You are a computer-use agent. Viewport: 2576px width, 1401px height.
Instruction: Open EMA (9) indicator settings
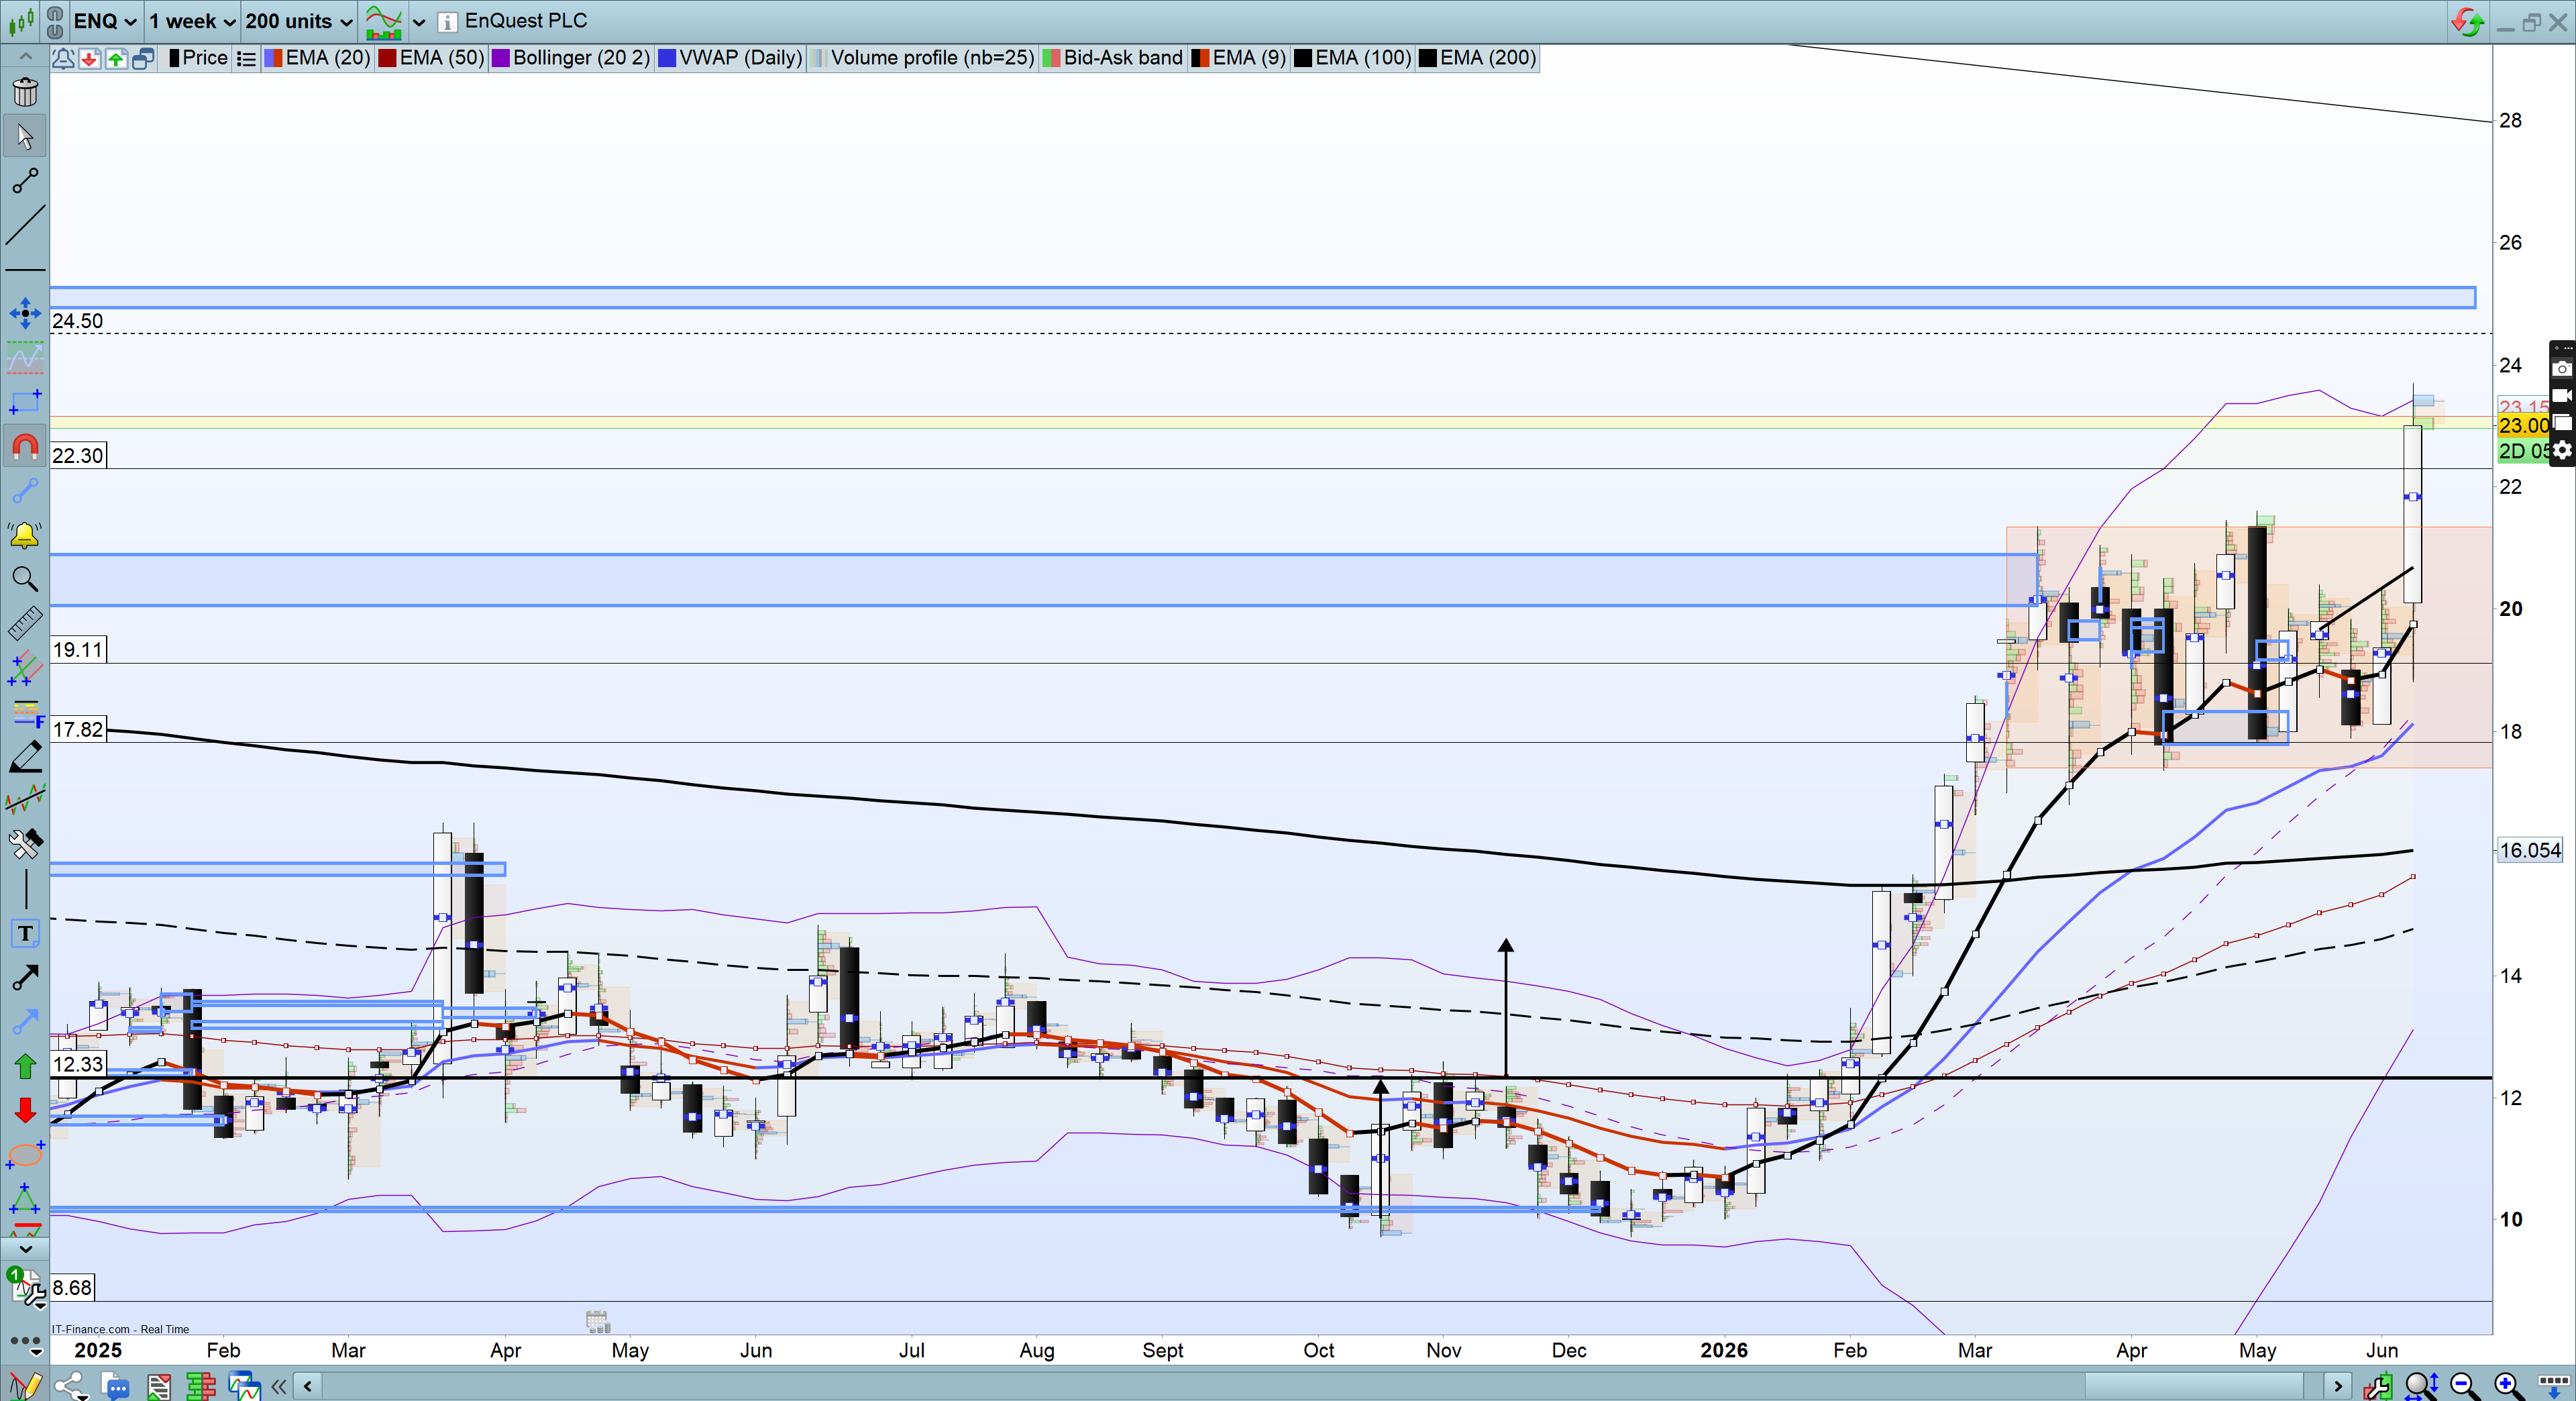pos(1239,58)
